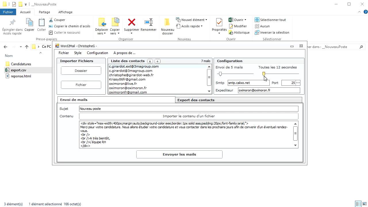The height and width of the screenshot is (207, 368).
Task: Click the Expediteur email input field
Action: 269,90
